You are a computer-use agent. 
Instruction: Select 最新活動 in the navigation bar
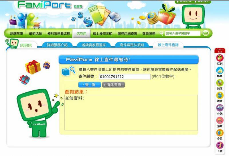pyautogui.click(x=35, y=34)
